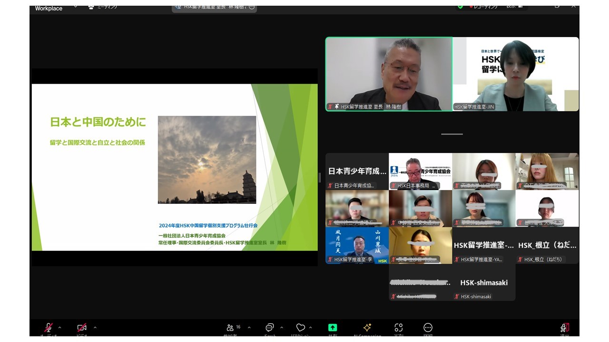609x342 pixels.
Task: Open the View menu at top right
Action: click(x=514, y=7)
